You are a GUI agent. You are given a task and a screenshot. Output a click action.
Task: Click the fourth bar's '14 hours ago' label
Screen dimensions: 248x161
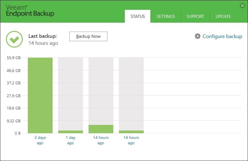(131, 140)
